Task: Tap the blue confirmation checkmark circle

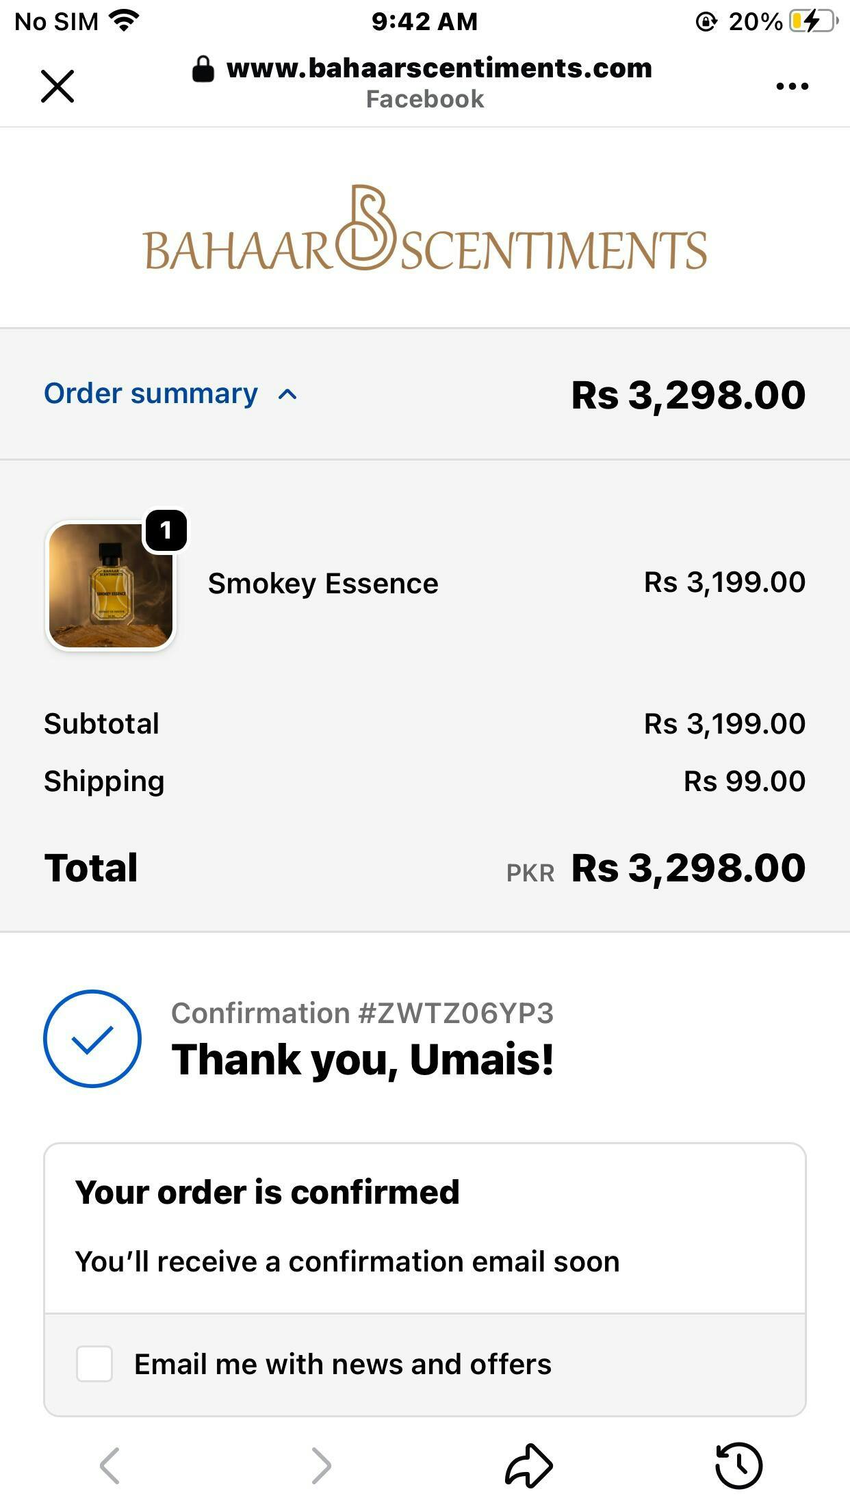Action: coord(92,1039)
